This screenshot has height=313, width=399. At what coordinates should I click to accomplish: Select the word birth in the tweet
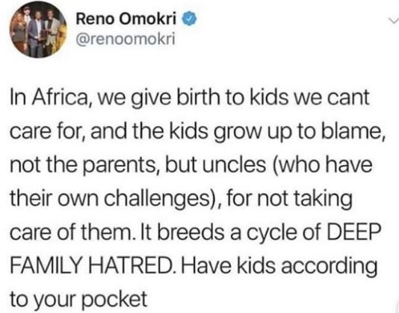(195, 98)
